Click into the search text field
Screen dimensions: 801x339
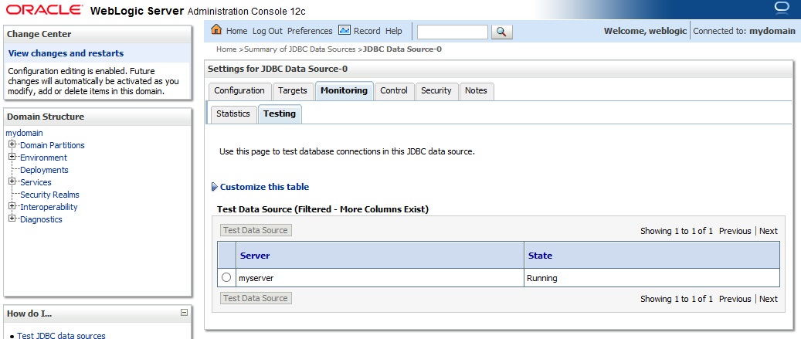pyautogui.click(x=453, y=32)
